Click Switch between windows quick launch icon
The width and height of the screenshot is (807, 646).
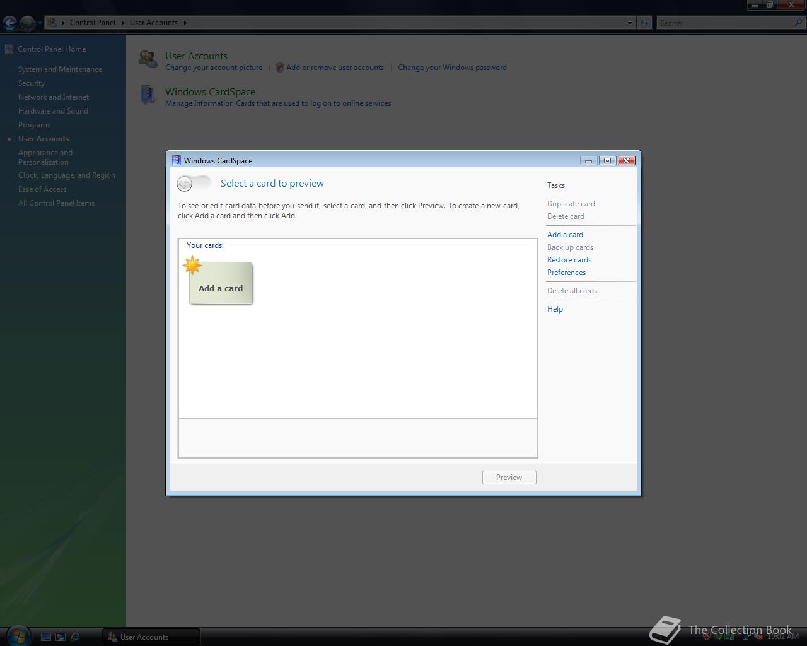(61, 637)
